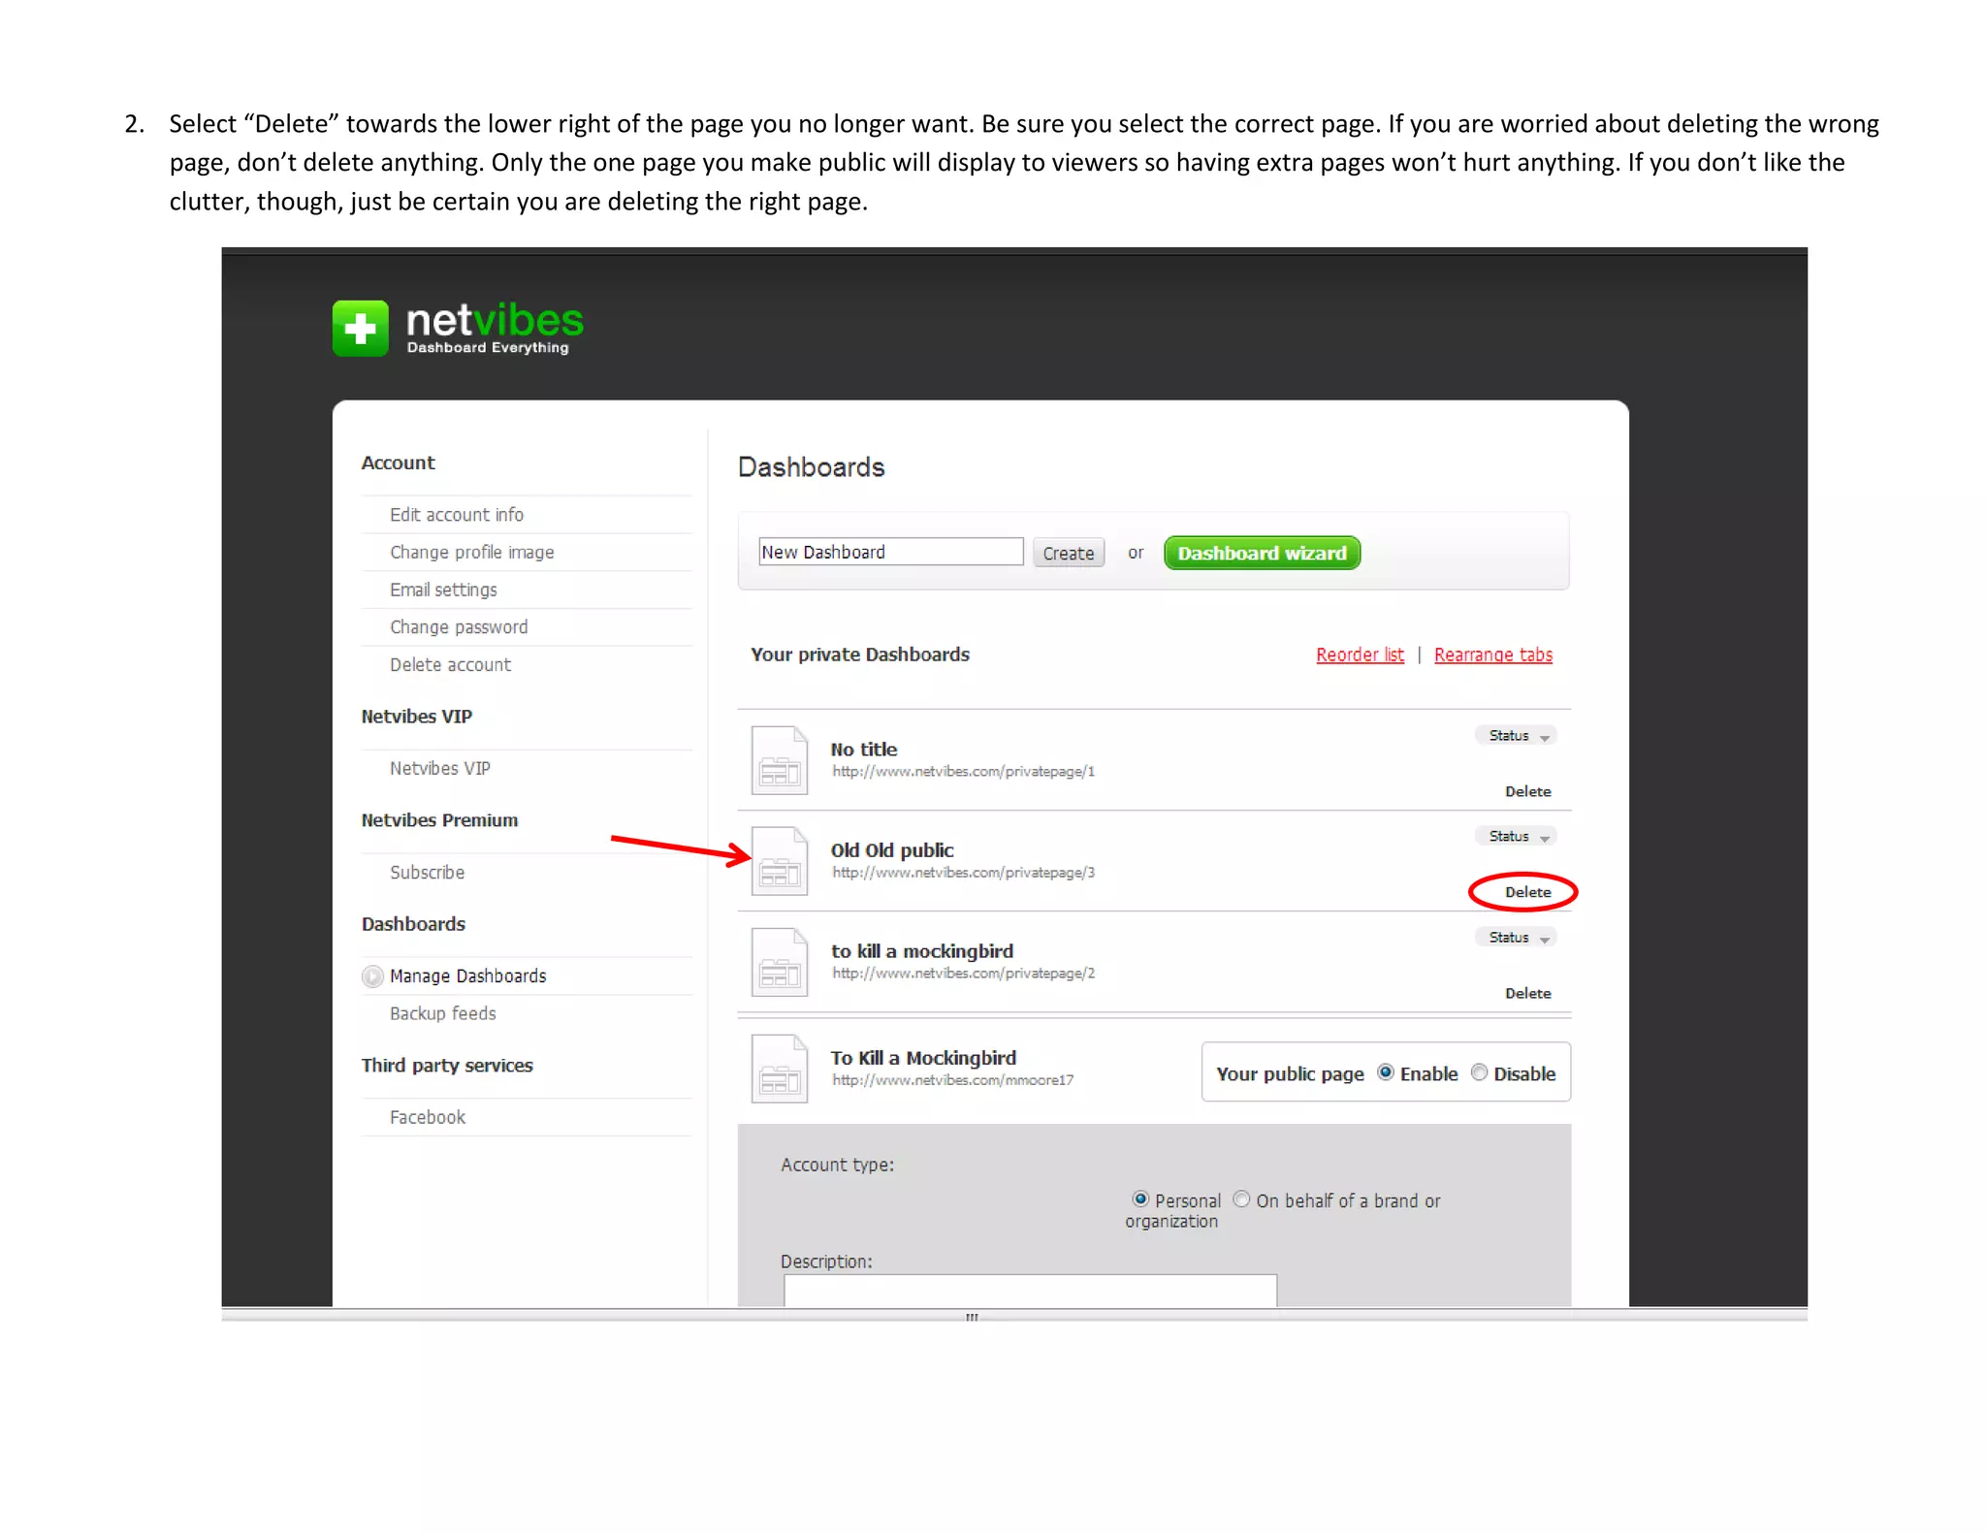
Task: Choose On behalf of a brand option
Action: (1241, 1199)
